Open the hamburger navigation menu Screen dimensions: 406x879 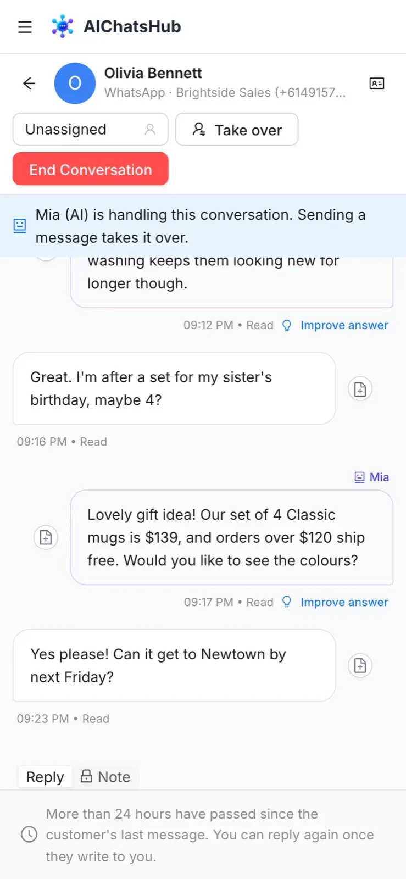coord(25,27)
